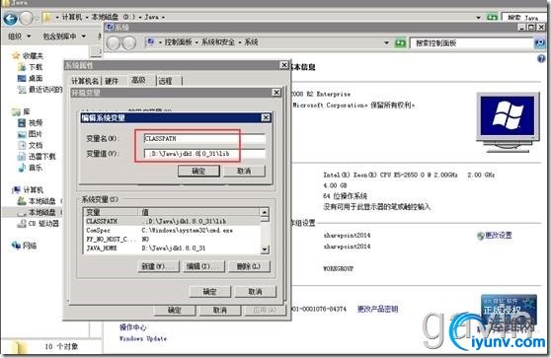This screenshot has height=358, width=551.
Task: Close the 编辑系统变量 dialog
Action: [266, 118]
